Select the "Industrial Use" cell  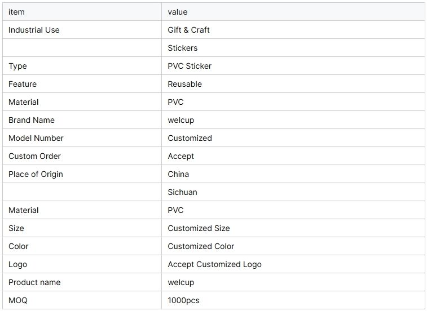34,30
